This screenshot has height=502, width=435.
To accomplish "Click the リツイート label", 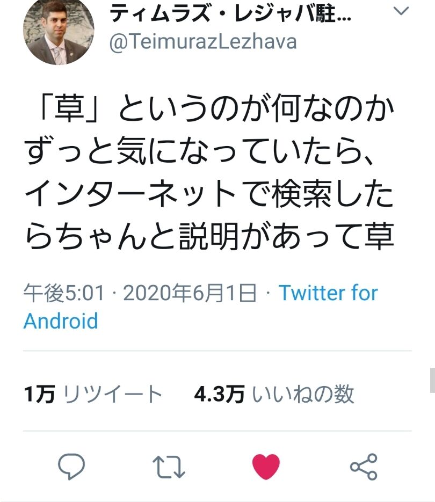I will point(113,394).
